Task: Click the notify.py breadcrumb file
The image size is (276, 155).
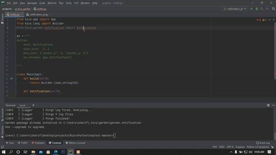Action: [x=40, y=9]
